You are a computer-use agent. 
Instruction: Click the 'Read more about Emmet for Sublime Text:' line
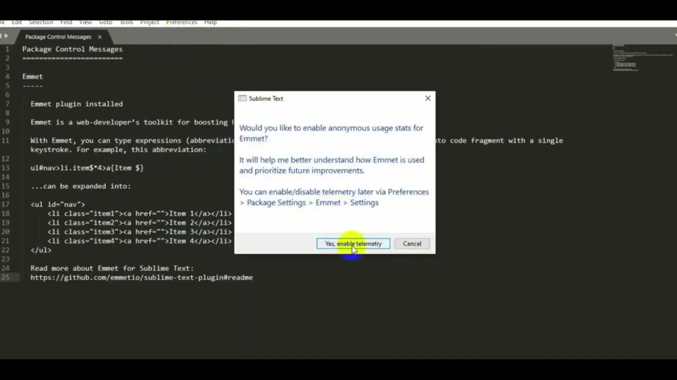pyautogui.click(x=112, y=268)
